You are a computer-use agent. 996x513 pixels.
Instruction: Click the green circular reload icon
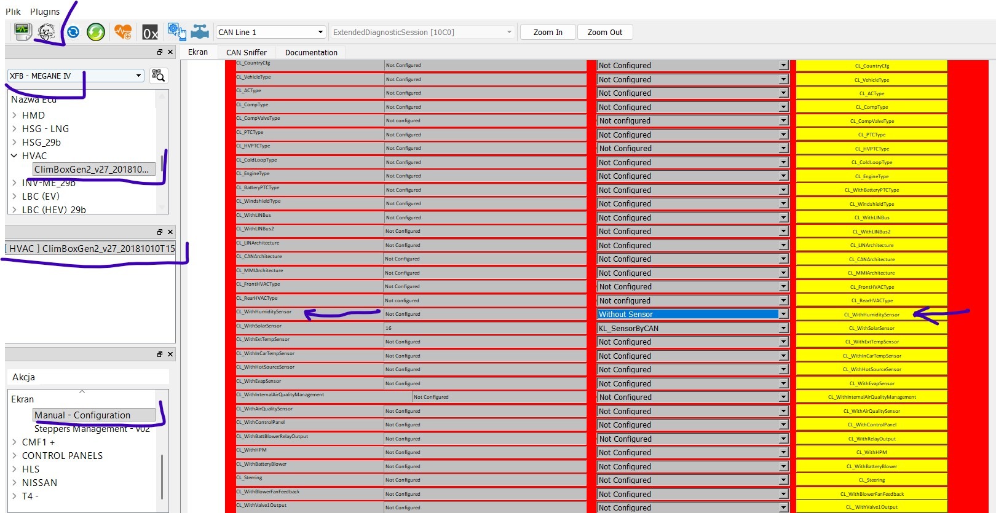(96, 32)
